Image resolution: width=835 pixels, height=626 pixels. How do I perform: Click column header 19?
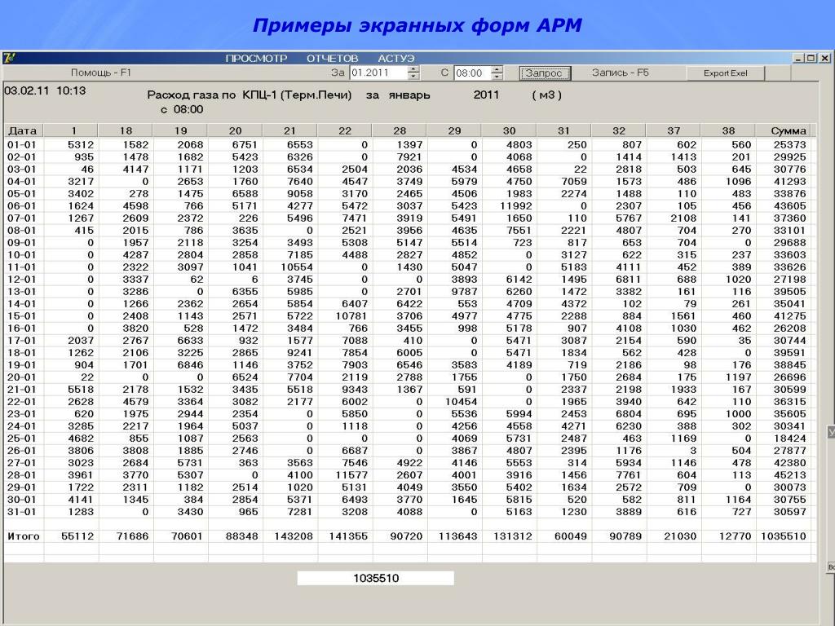[180, 130]
